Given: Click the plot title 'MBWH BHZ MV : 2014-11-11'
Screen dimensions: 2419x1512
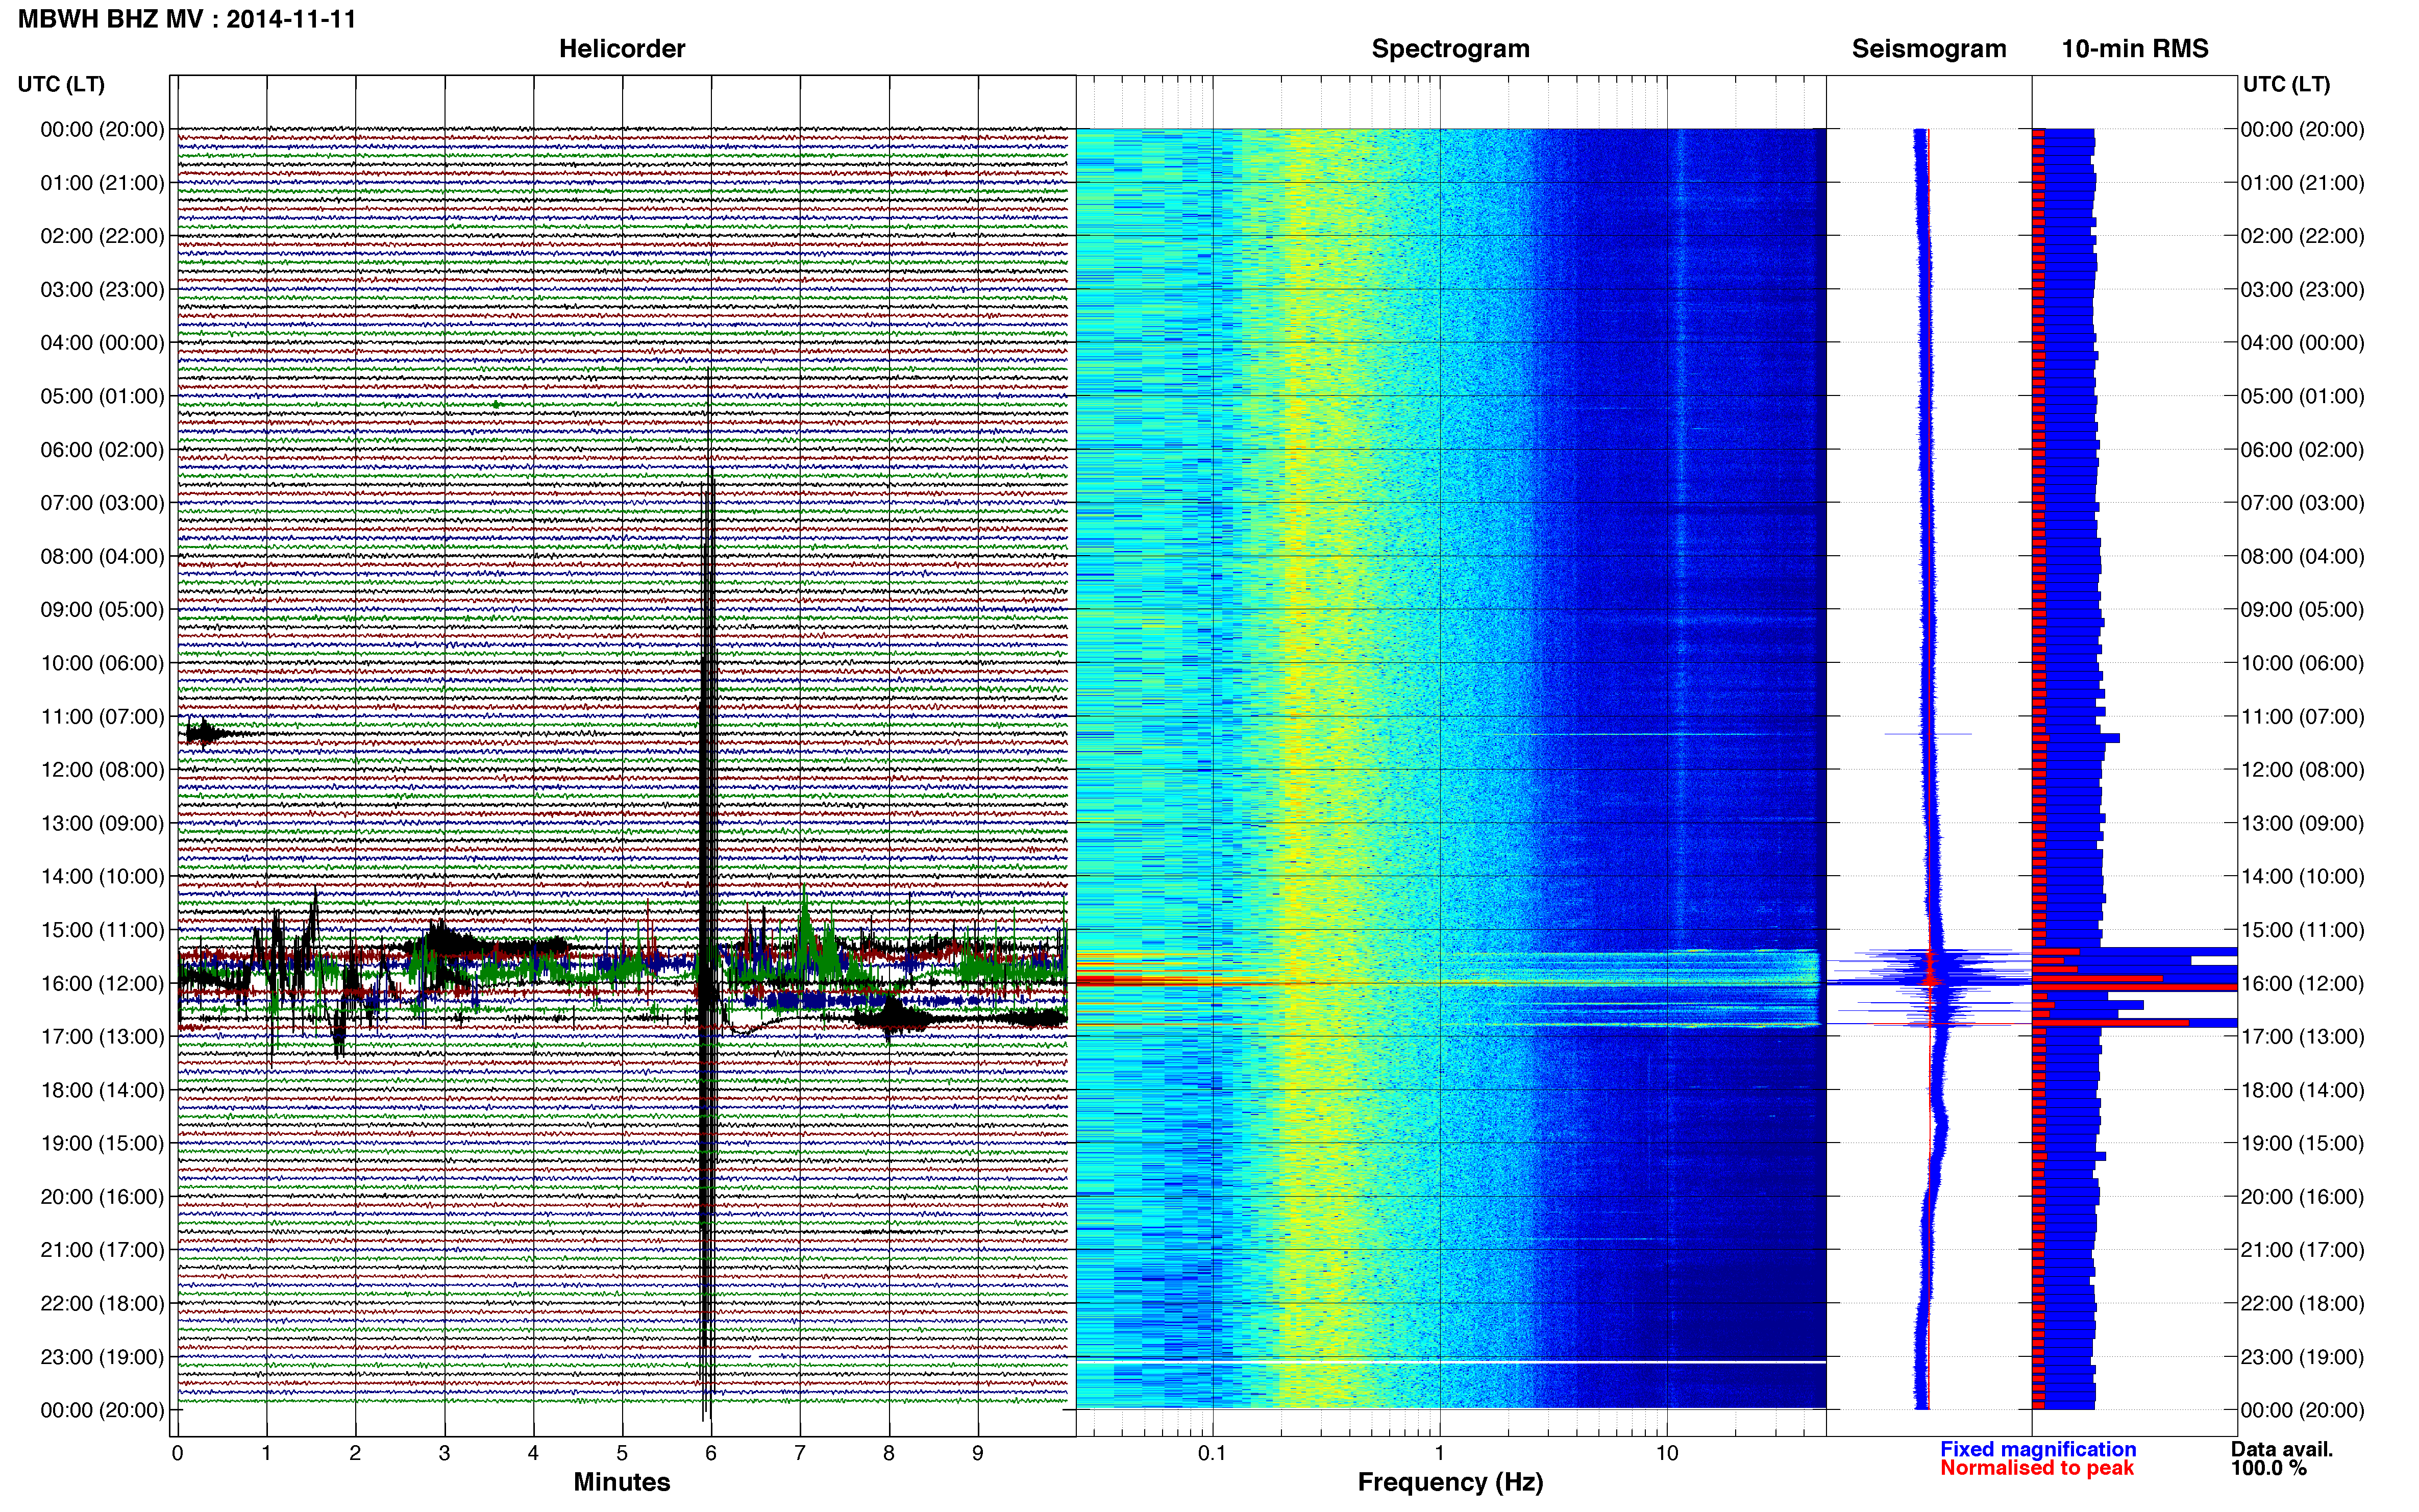Looking at the screenshot, I should [x=187, y=19].
